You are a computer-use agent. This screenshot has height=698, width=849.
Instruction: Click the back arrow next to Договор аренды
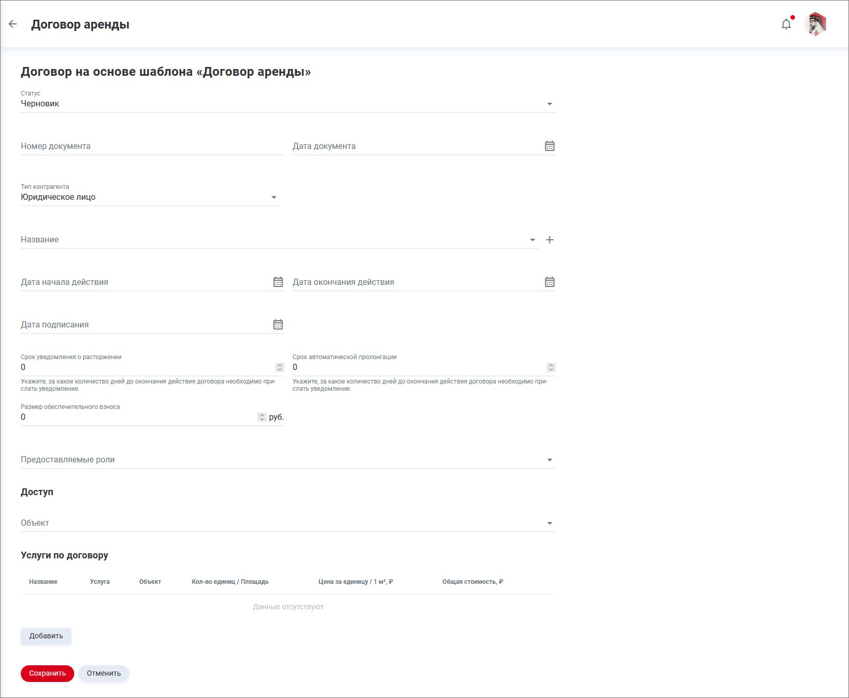13,24
